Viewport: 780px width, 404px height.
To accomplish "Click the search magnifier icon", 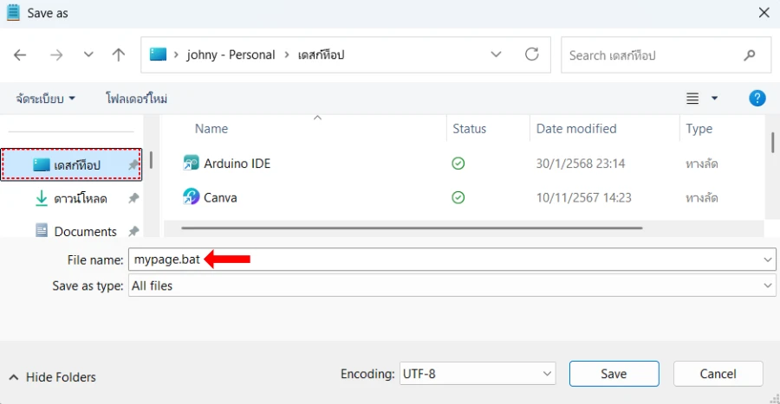I will [x=750, y=55].
